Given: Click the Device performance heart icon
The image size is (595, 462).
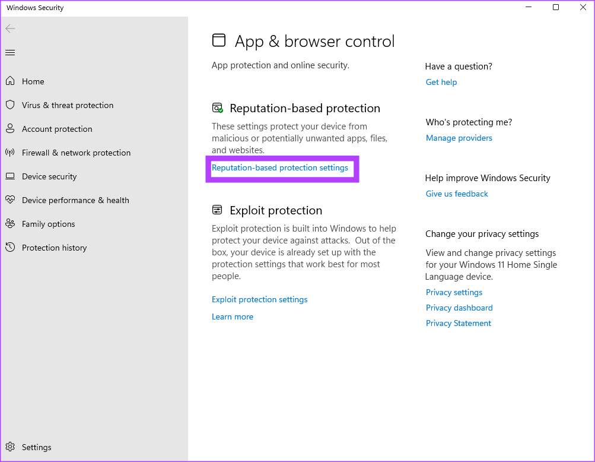Looking at the screenshot, I should [x=10, y=200].
